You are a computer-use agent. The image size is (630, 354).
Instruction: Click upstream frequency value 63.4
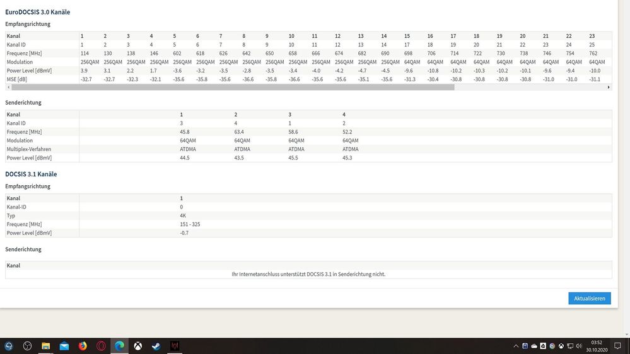coord(239,132)
